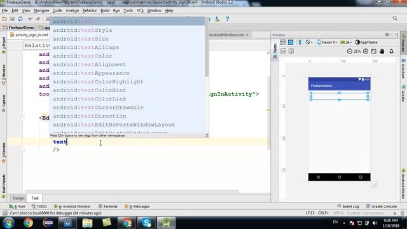
Task: Show Blueprint view icon in Preview
Action: pyautogui.click(x=291, y=43)
